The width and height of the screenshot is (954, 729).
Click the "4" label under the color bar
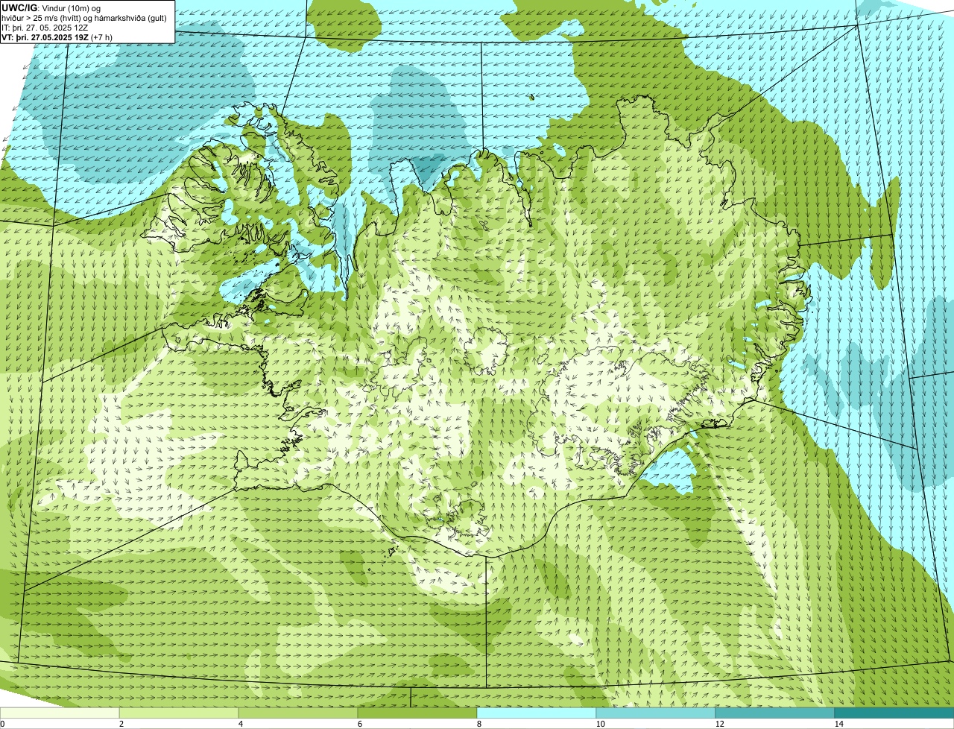point(240,724)
